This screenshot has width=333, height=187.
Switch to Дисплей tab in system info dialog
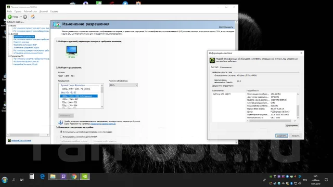click(214, 67)
